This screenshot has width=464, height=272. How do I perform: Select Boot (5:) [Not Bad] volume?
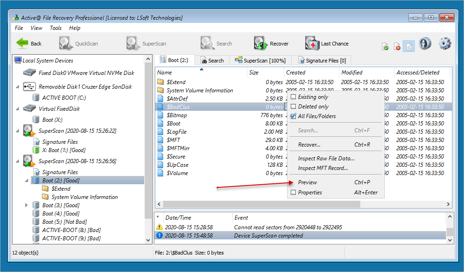coord(65,222)
